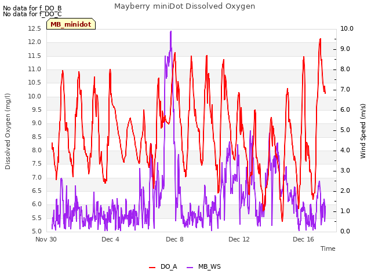Click the 8.5 left axis value
Screen dimensions: 371x278
(37, 137)
